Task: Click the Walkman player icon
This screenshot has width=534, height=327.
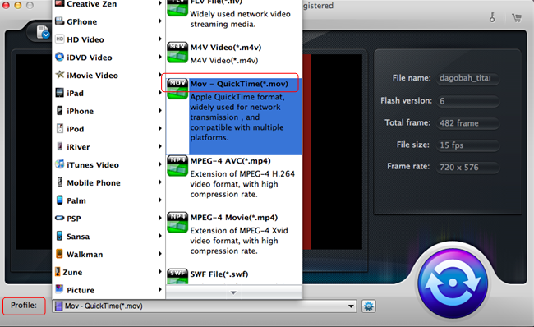Action: pyautogui.click(x=60, y=254)
